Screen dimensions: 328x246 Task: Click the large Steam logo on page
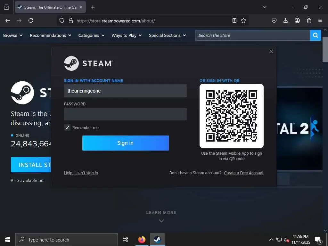tap(22, 93)
